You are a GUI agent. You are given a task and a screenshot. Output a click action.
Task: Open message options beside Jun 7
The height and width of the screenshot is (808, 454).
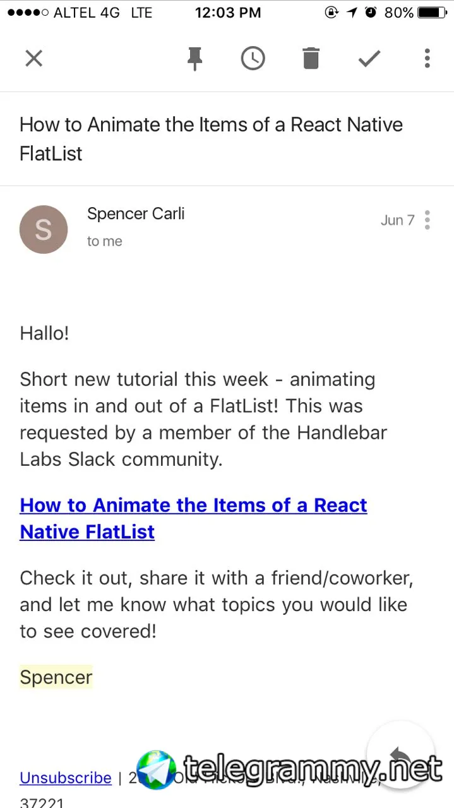pyautogui.click(x=427, y=220)
